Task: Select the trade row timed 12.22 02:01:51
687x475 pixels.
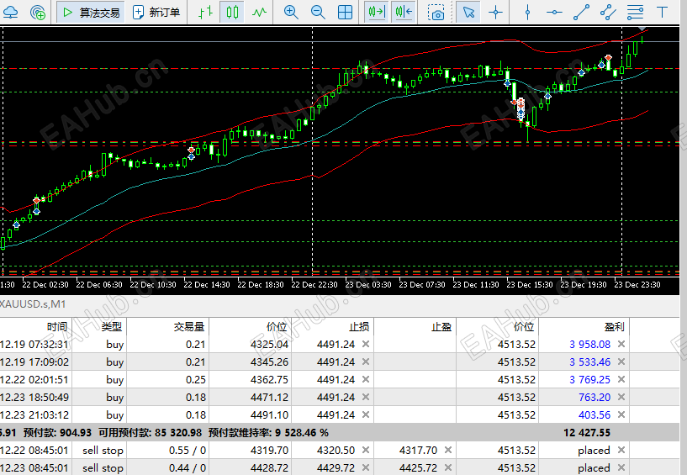Action: click(x=340, y=379)
